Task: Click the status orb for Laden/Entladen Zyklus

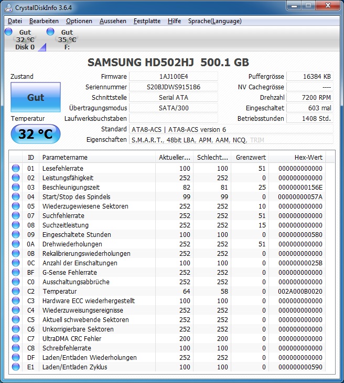Action: (16, 367)
